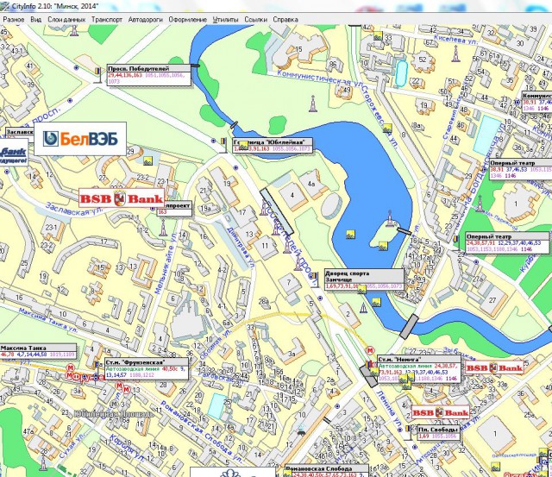
Task: Click the photo icon on the island's south end
Action: (383, 246)
